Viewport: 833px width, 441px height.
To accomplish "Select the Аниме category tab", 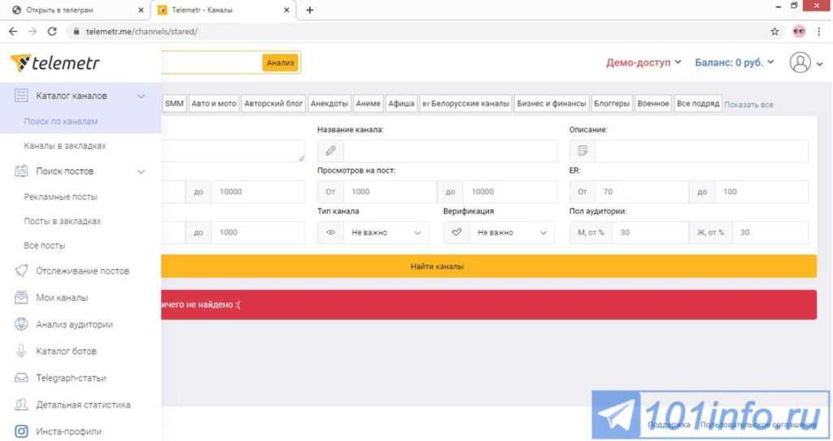I will tap(368, 104).
